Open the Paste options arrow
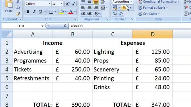The image size is (191, 107). pyautogui.click(x=9, y=15)
